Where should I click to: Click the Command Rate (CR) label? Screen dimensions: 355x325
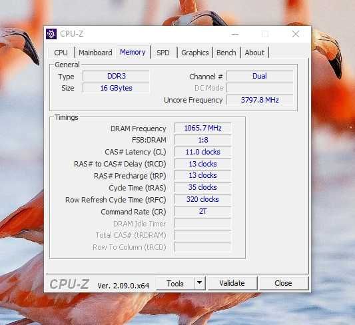[133, 212]
